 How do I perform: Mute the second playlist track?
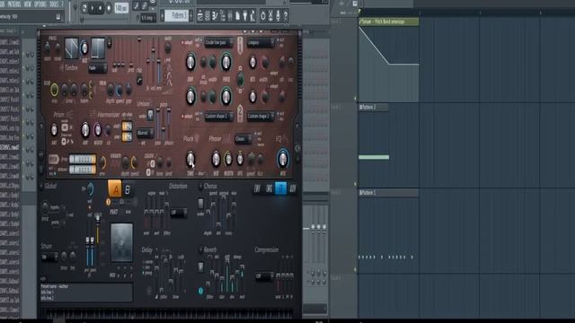355,184
